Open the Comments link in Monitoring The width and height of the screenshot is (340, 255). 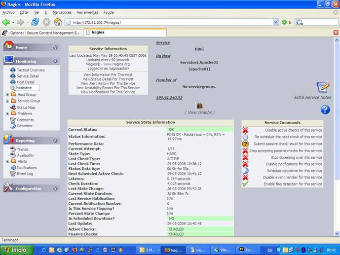25,120
